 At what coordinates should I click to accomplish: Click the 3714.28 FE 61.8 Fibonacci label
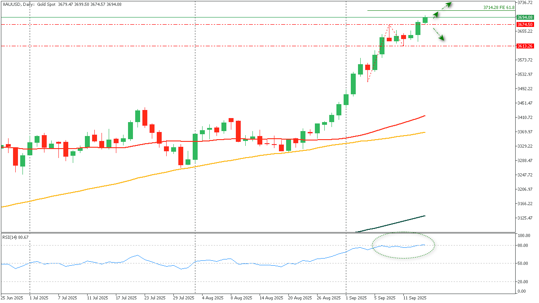pyautogui.click(x=499, y=8)
